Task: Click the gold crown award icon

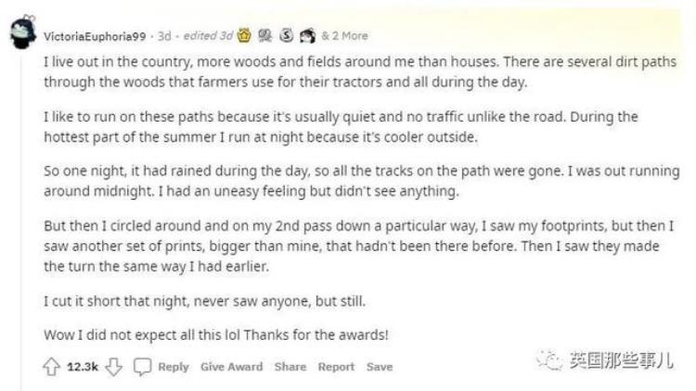Action: [245, 35]
